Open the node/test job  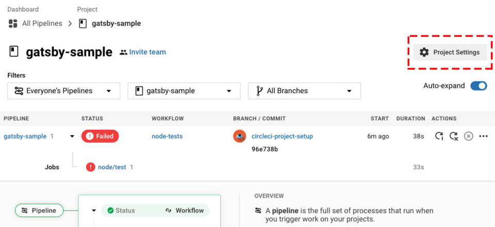[112, 167]
